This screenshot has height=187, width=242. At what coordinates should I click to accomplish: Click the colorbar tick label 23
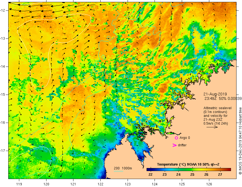(x=164, y=175)
